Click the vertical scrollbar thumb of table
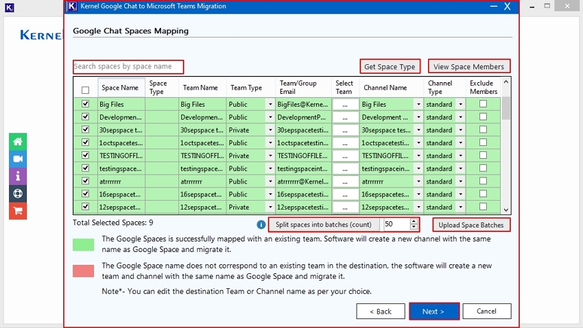The width and height of the screenshot is (583, 328). [505, 108]
